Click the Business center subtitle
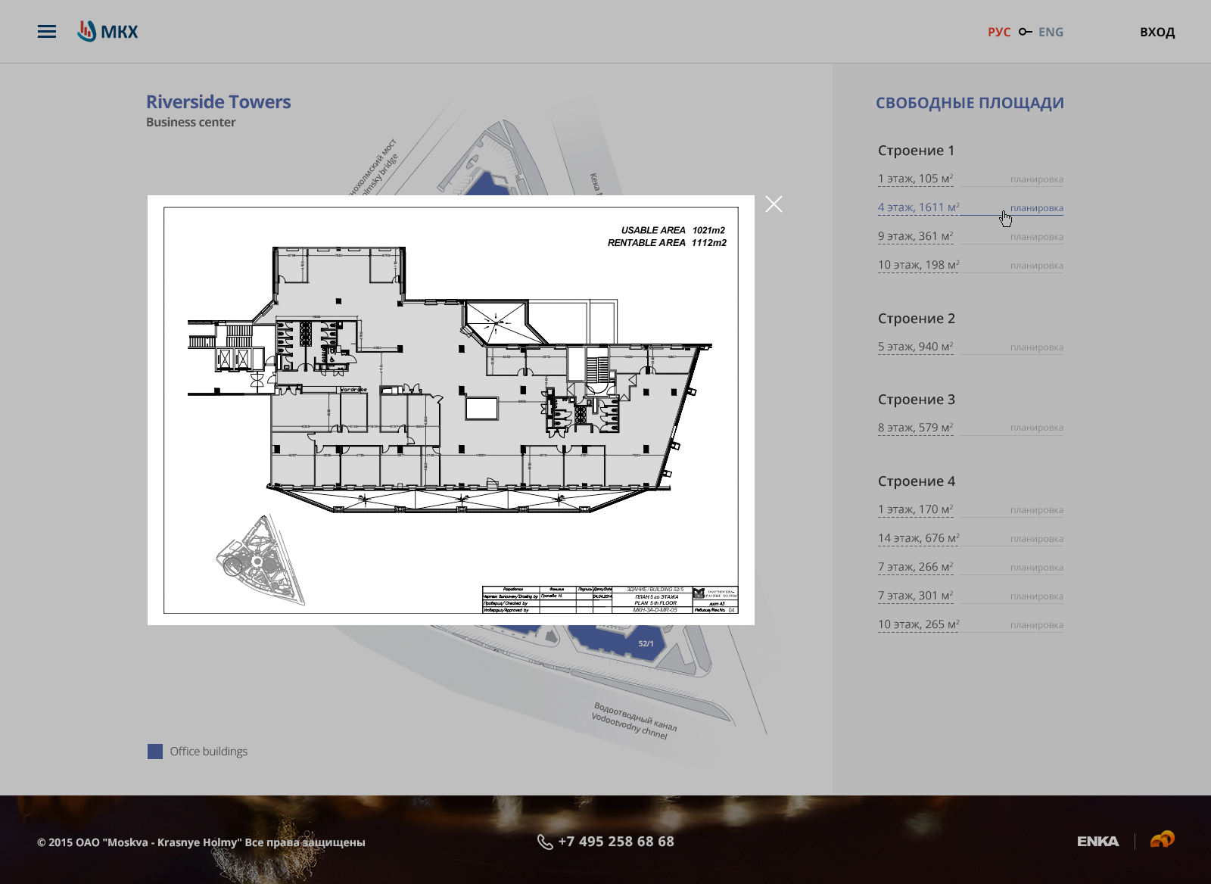This screenshot has height=884, width=1211. [191, 123]
